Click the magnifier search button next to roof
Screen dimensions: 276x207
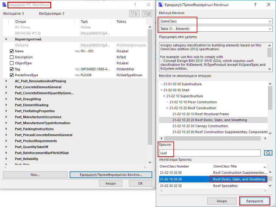click(268, 153)
